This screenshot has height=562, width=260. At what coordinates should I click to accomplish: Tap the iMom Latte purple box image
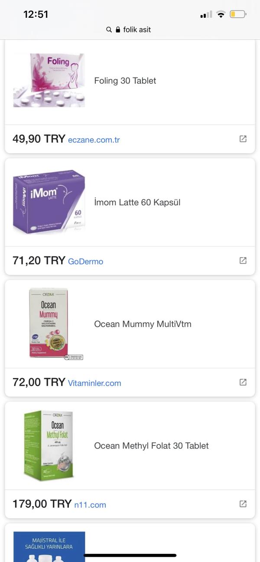pos(49,202)
